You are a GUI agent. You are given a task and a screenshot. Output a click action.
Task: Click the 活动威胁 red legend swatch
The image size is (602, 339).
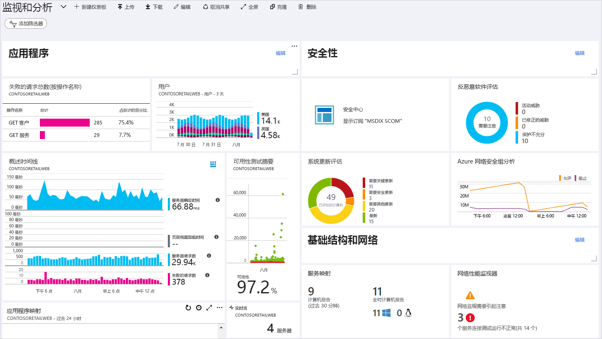coord(517,108)
